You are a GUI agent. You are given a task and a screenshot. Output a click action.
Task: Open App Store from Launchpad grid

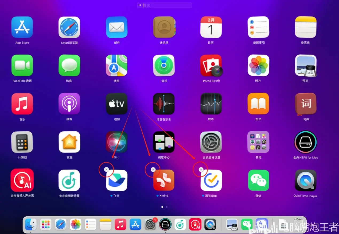tap(22, 27)
